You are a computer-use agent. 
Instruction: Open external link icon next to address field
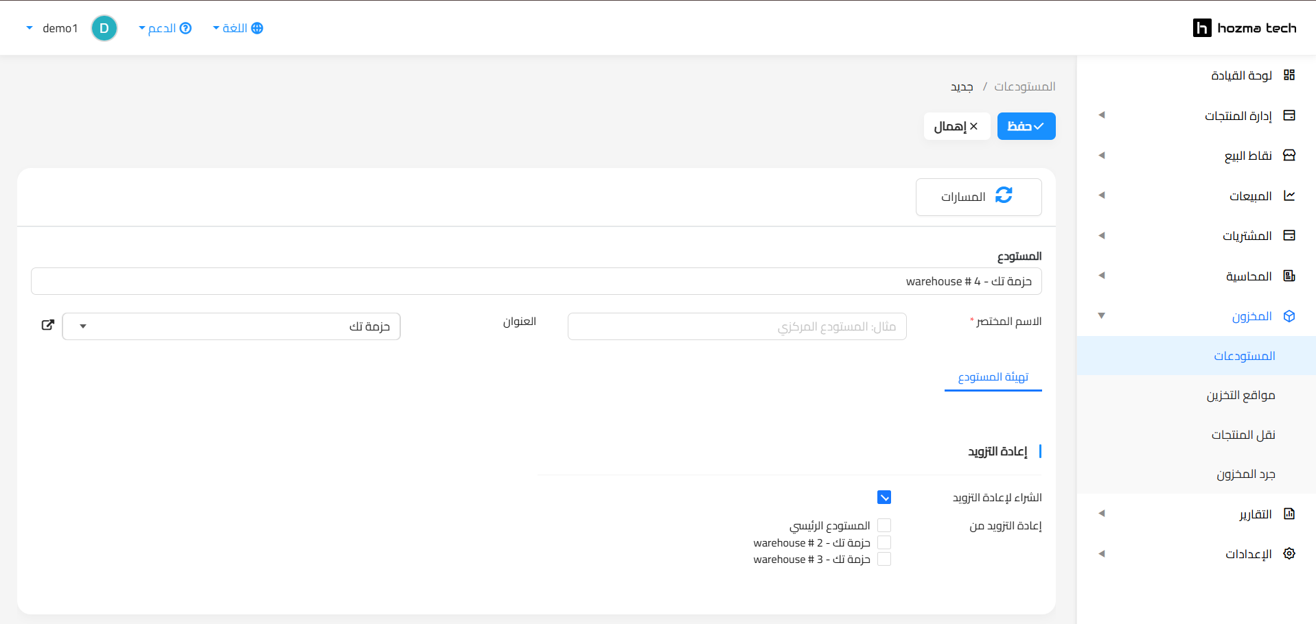(47, 325)
